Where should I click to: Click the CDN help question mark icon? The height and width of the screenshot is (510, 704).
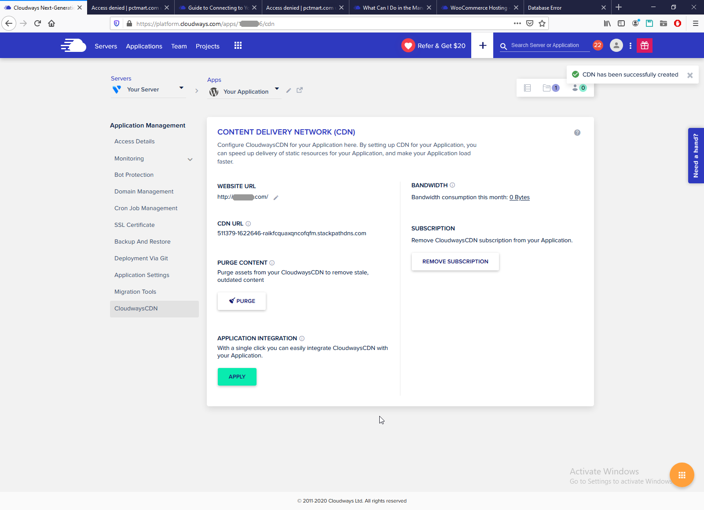tap(577, 133)
